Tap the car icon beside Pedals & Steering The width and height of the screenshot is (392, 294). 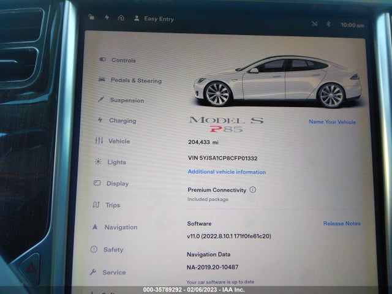tap(102, 80)
